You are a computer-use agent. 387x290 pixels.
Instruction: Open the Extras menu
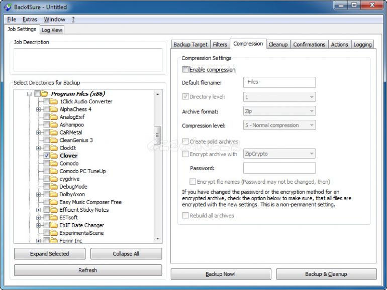(x=30, y=20)
